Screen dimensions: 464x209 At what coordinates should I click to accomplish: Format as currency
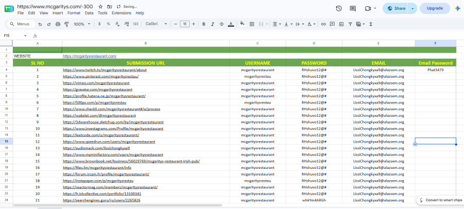pyautogui.click(x=99, y=24)
